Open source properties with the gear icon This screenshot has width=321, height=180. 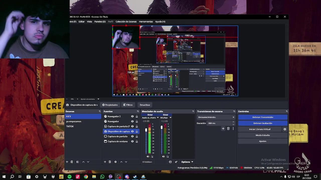(x=115, y=162)
